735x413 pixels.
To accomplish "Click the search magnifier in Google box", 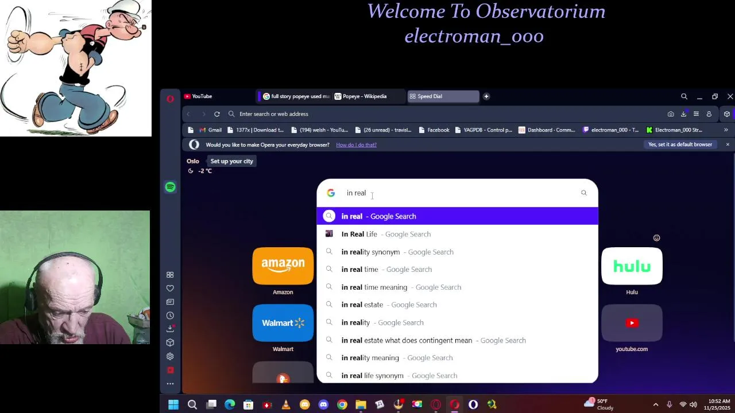I will [584, 193].
